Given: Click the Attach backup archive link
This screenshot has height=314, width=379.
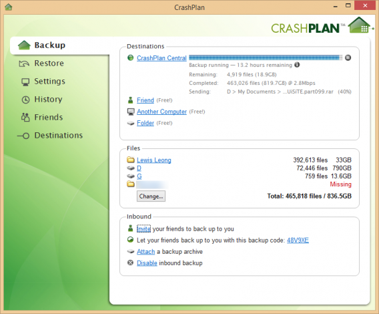Looking at the screenshot, I should [145, 252].
